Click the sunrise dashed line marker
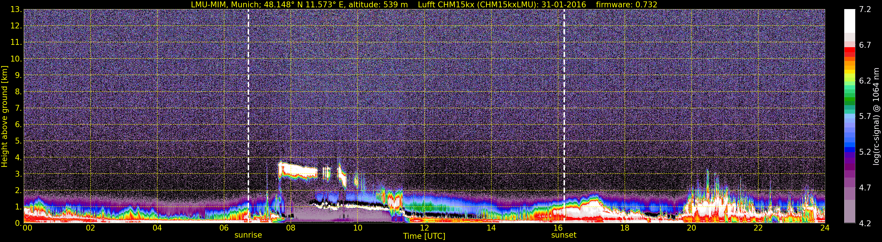Image resolution: width=882 pixels, height=242 pixels. click(x=248, y=116)
